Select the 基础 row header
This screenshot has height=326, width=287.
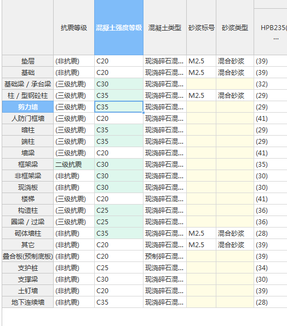(28, 73)
